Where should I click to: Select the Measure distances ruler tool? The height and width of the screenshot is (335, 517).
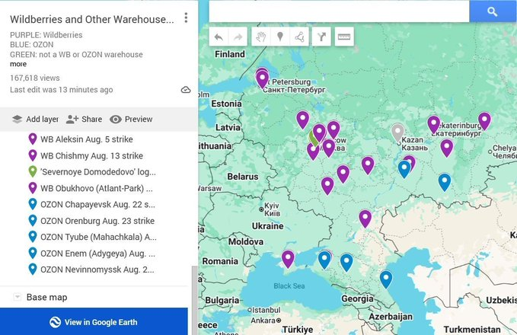[x=344, y=37]
